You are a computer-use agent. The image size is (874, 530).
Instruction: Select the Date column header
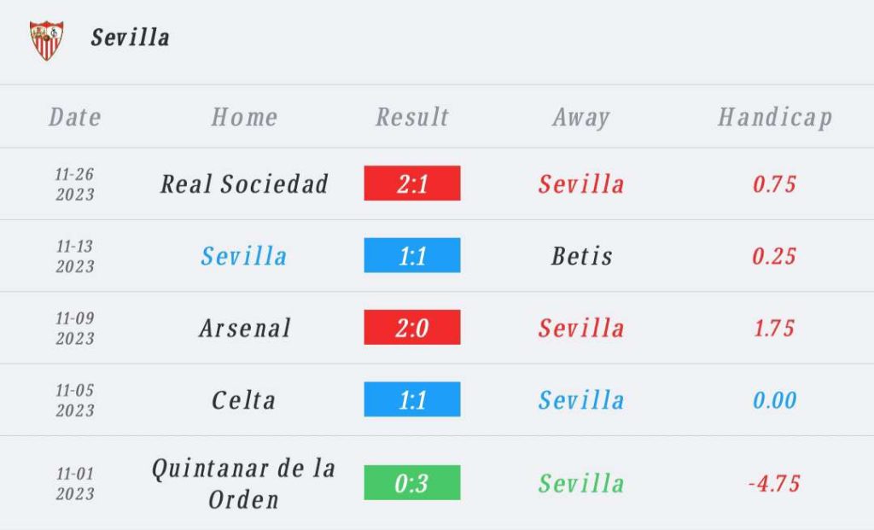pos(75,117)
